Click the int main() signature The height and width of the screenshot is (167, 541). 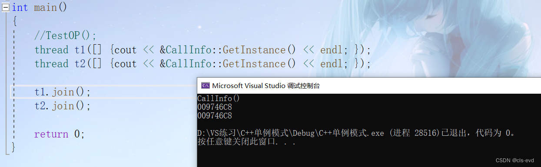[40, 7]
